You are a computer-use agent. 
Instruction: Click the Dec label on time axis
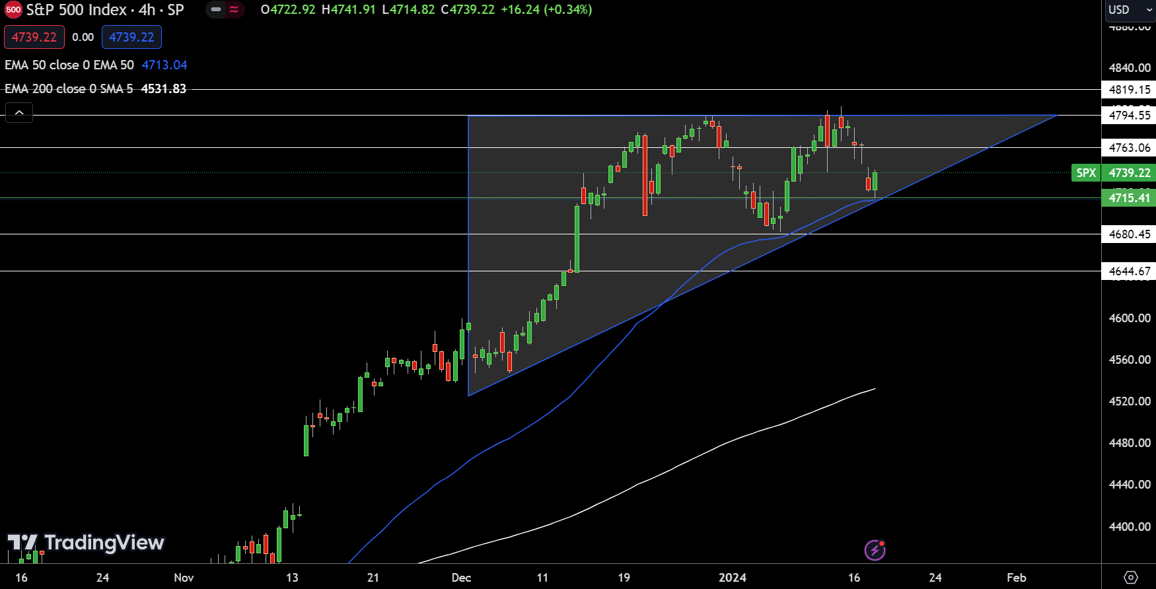(x=461, y=577)
